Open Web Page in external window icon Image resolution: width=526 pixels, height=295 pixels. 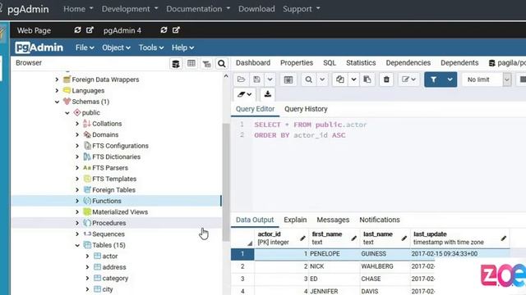pos(90,30)
